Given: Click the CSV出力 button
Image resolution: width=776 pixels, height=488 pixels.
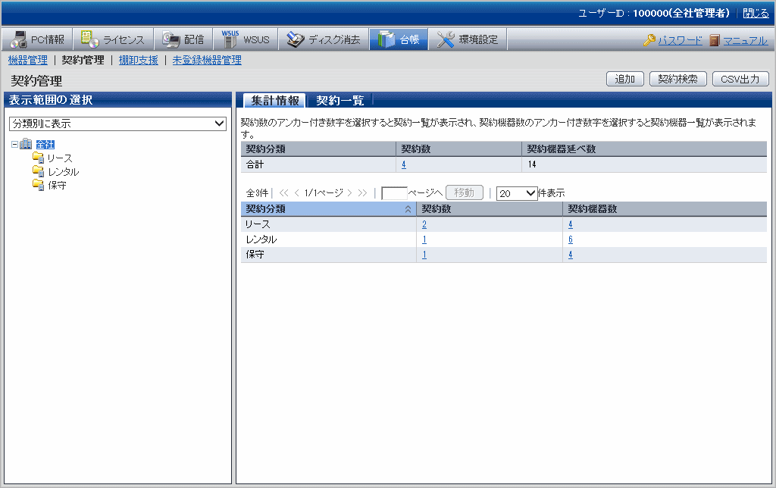Looking at the screenshot, I should [740, 79].
